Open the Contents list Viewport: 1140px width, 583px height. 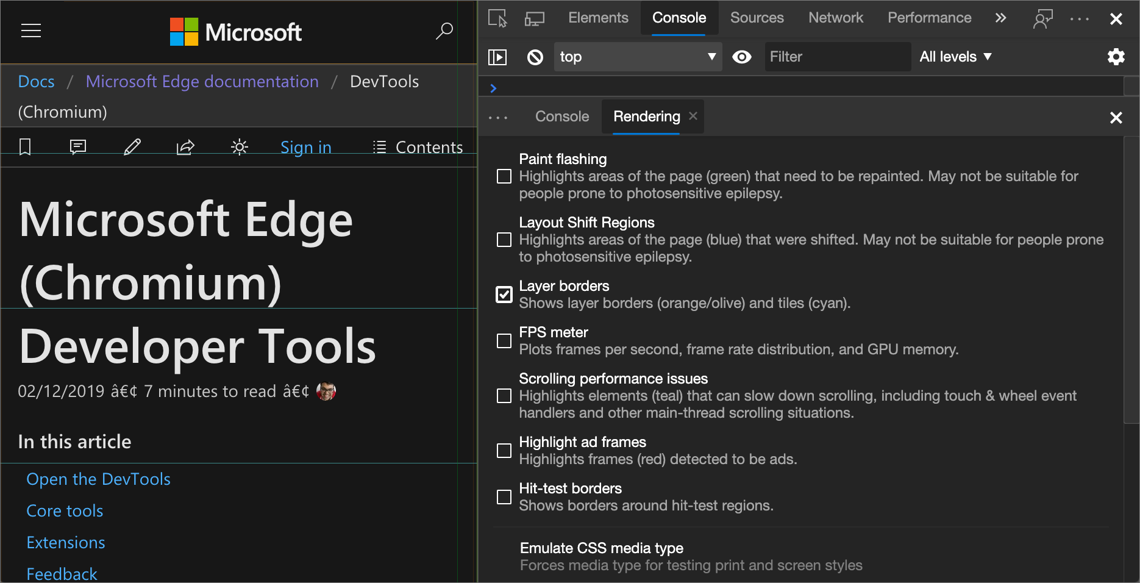click(x=418, y=147)
